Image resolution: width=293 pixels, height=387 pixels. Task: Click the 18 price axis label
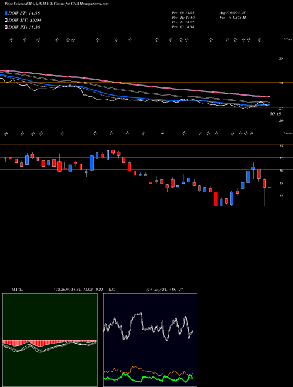click(x=281, y=146)
